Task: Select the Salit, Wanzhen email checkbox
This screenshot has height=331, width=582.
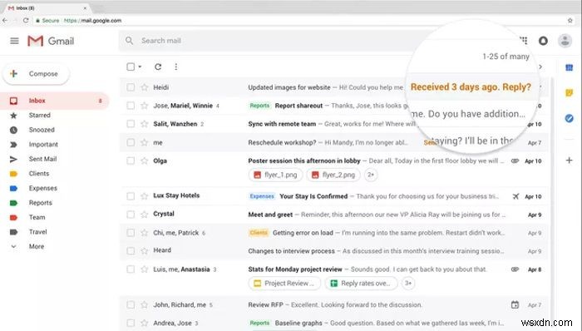Action: pyautogui.click(x=131, y=124)
